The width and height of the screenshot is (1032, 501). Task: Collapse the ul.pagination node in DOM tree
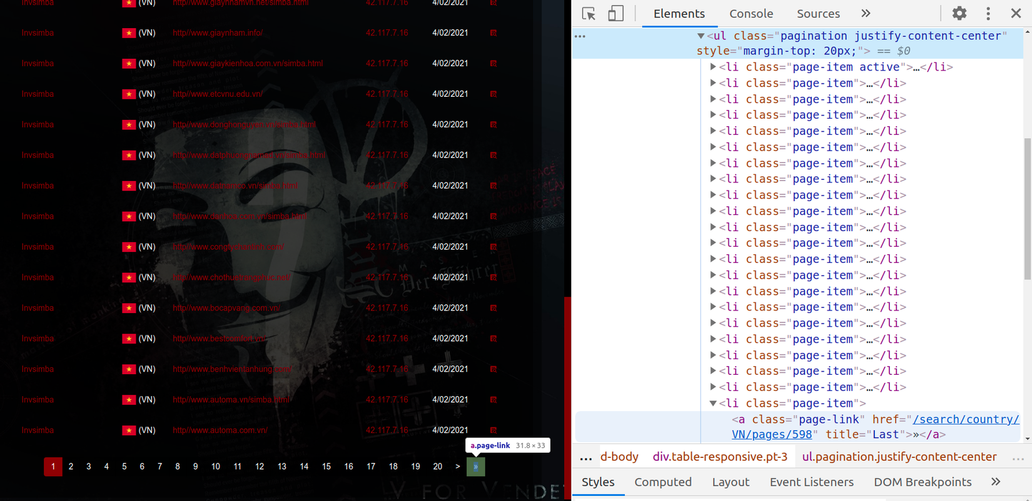point(701,36)
